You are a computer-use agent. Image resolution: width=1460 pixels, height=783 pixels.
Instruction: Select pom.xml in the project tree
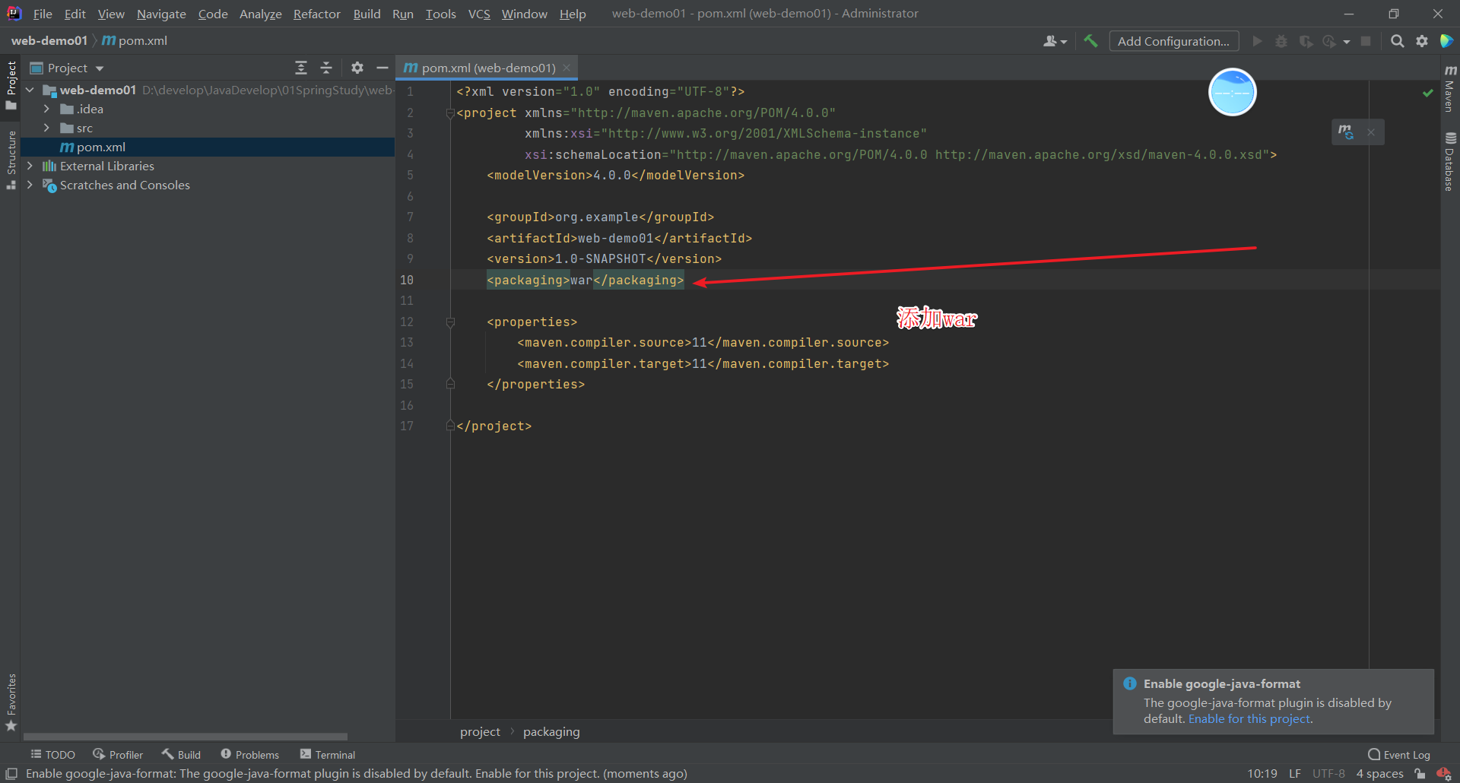[208, 147]
